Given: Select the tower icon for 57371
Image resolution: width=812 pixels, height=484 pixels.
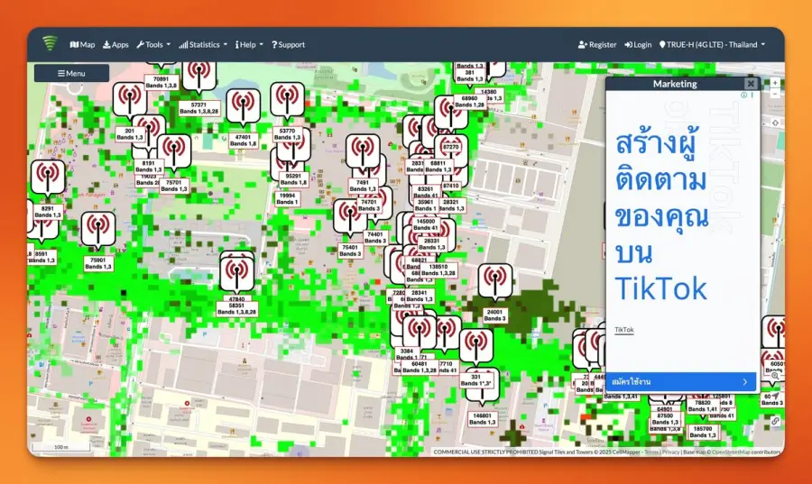Looking at the screenshot, I should click(x=198, y=75).
